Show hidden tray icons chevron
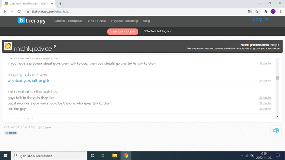 (x=241, y=156)
